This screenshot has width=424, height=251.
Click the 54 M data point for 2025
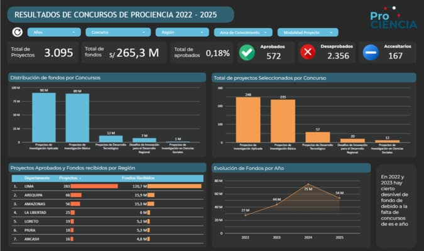[x=339, y=198]
